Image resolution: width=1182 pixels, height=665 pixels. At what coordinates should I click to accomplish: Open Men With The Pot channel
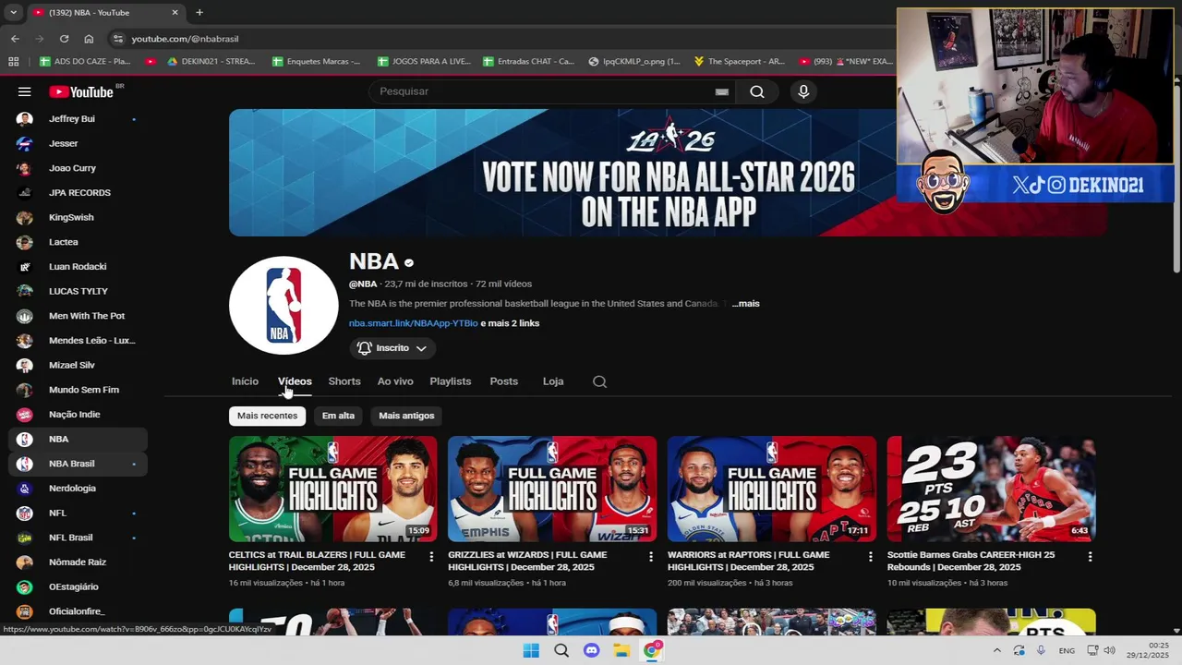[78, 316]
